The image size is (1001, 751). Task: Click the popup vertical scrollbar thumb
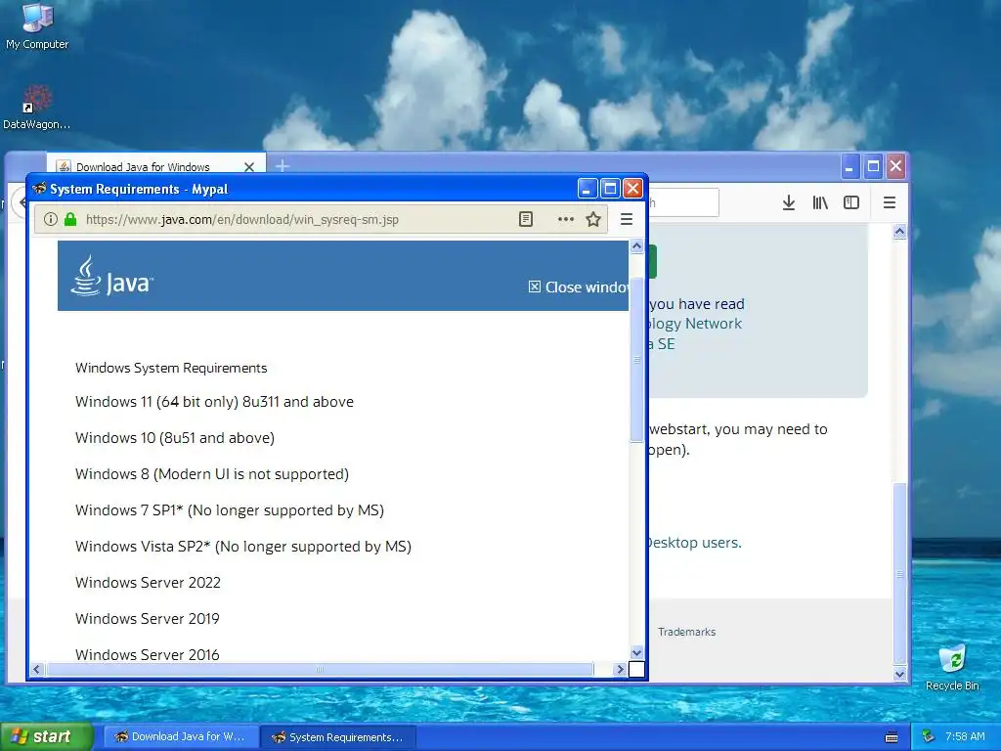[636, 359]
